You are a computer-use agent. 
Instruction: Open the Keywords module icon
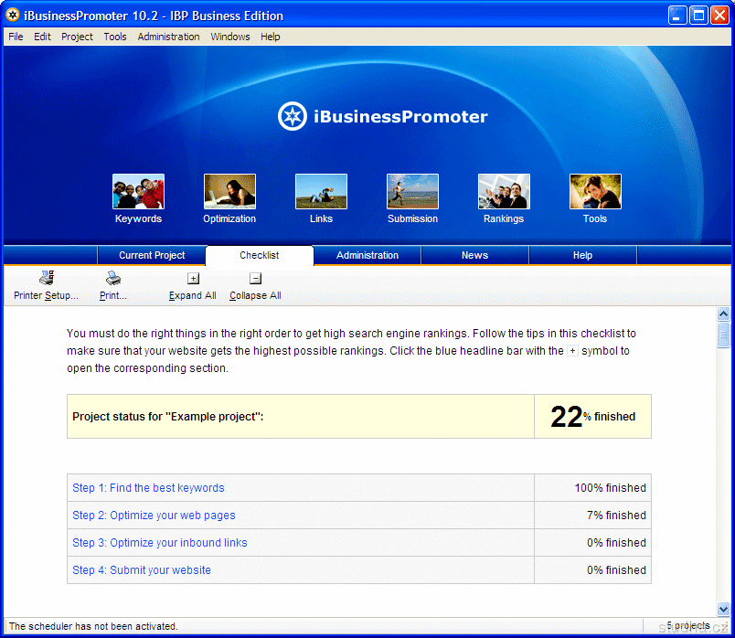[138, 192]
